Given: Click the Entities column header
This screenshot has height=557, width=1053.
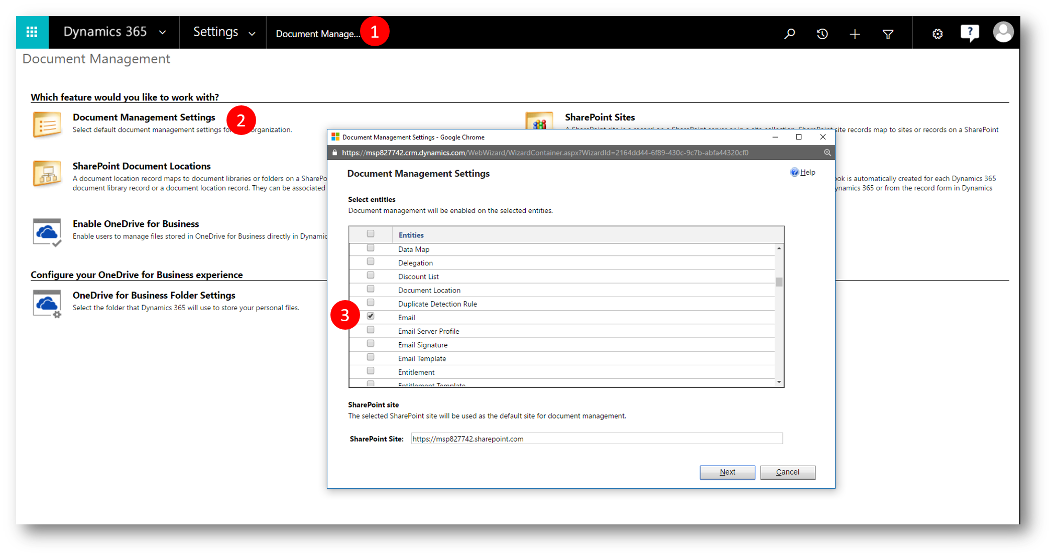Looking at the screenshot, I should point(411,235).
